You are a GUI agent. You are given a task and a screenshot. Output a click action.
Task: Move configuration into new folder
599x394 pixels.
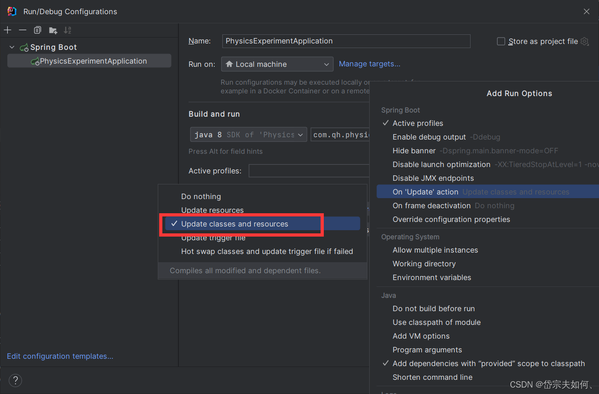tap(53, 31)
